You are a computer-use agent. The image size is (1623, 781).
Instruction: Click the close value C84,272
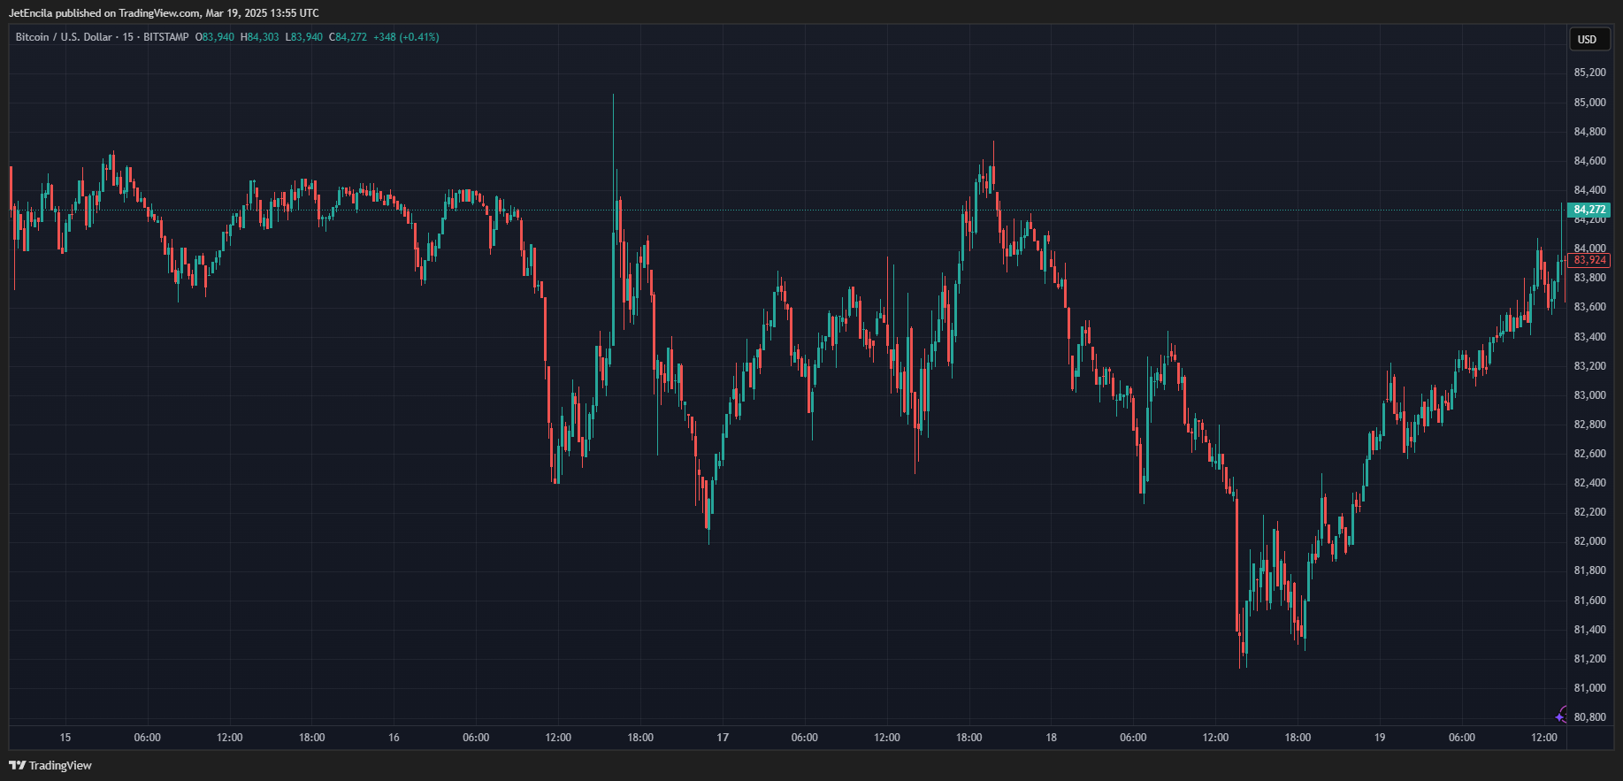click(x=348, y=37)
